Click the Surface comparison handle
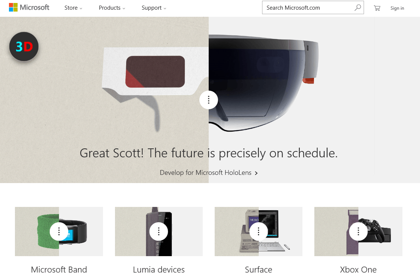Image resolution: width=420 pixels, height=280 pixels. click(258, 231)
